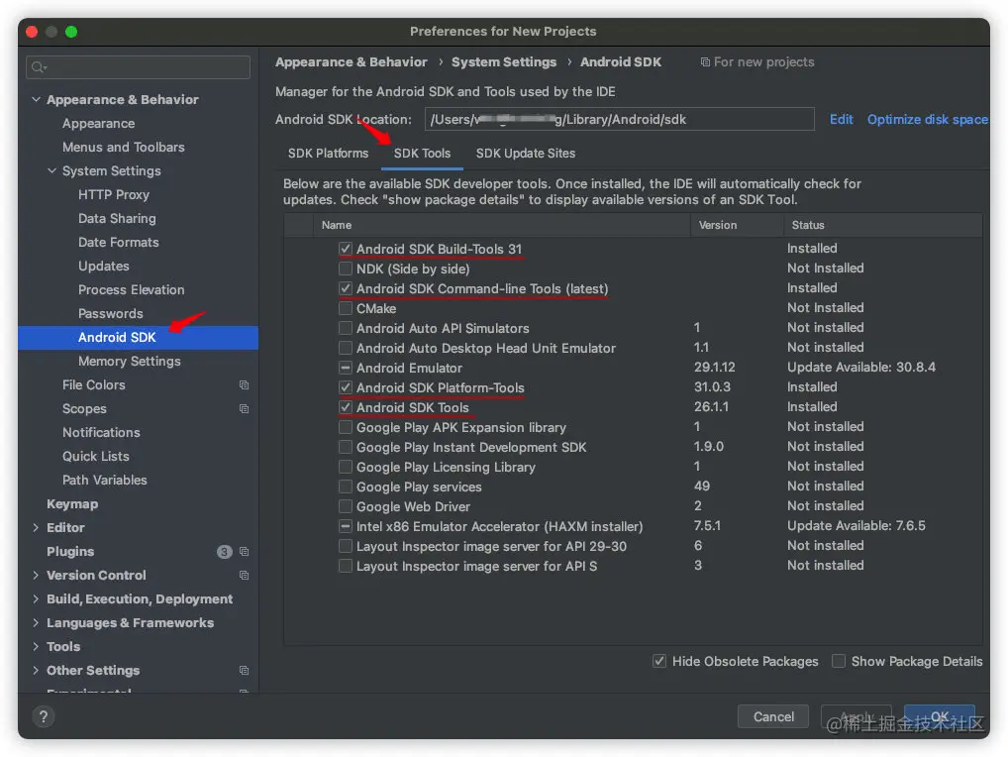
Task: Open Notifications settings
Action: [x=101, y=432]
